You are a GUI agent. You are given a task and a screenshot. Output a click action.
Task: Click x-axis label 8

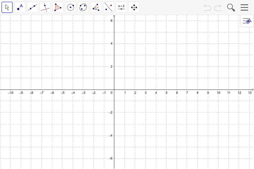click(198, 93)
